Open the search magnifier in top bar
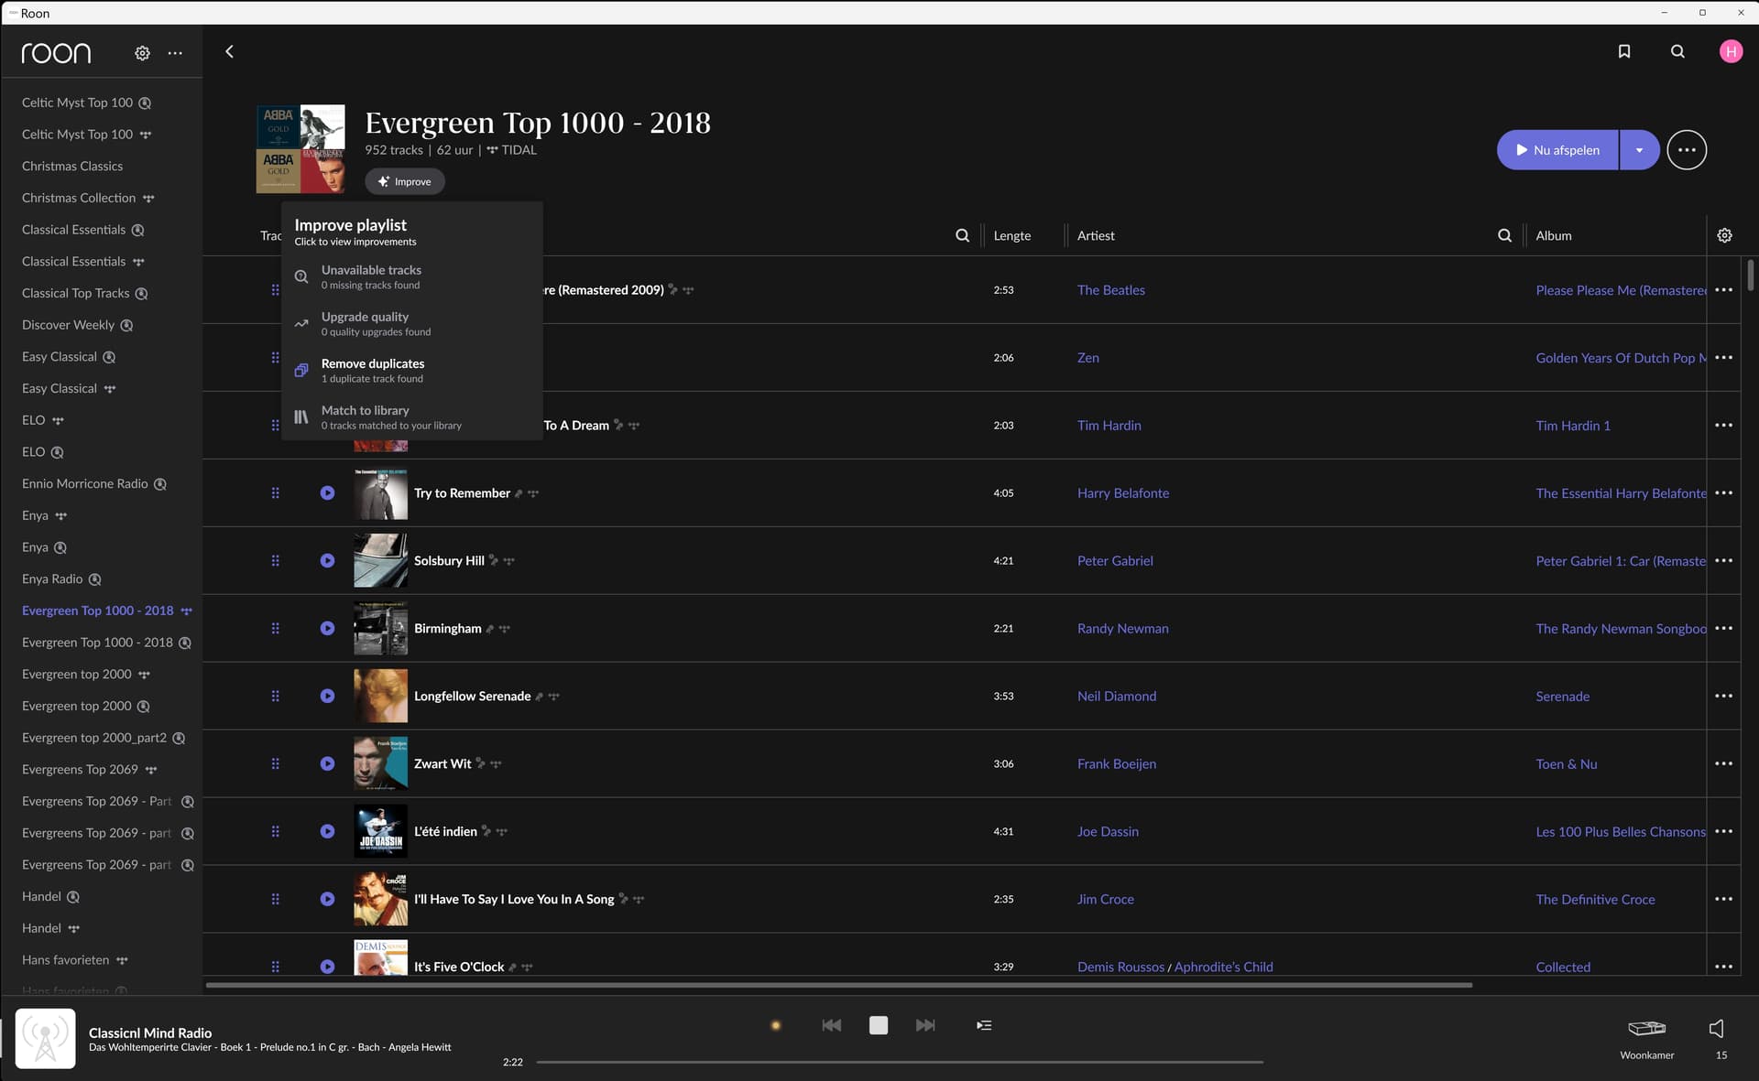The image size is (1759, 1081). [1677, 51]
